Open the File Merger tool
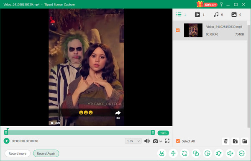Image resolution: width=251 pixels, height=161 pixels. point(196,153)
